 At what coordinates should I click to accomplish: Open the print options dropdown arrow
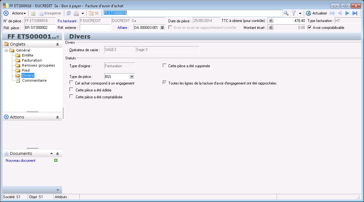pos(83,14)
